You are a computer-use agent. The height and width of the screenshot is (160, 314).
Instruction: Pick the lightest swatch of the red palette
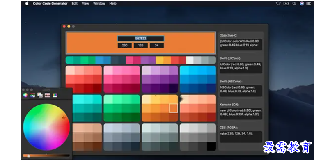[x=70, y=70]
